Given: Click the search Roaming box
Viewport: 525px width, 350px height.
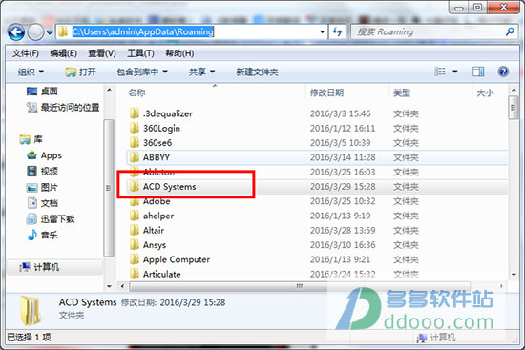Looking at the screenshot, I should 433,31.
